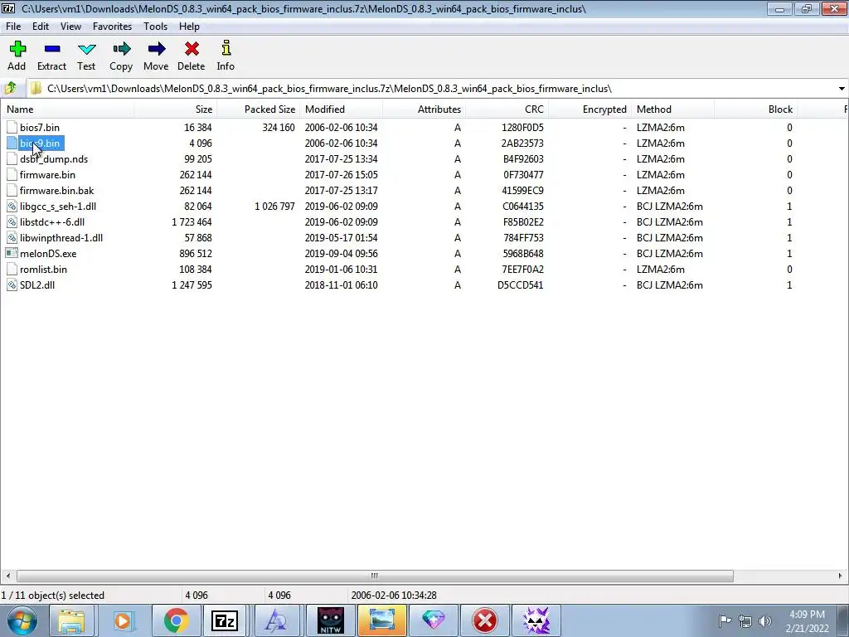
Task: Open File Explorer from taskbar
Action: (x=71, y=620)
